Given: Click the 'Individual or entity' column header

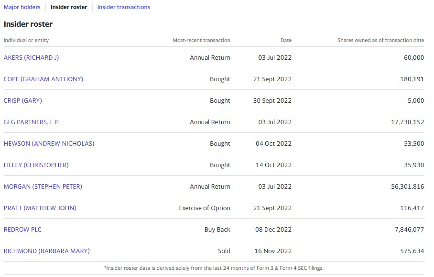Looking at the screenshot, I should tap(26, 40).
